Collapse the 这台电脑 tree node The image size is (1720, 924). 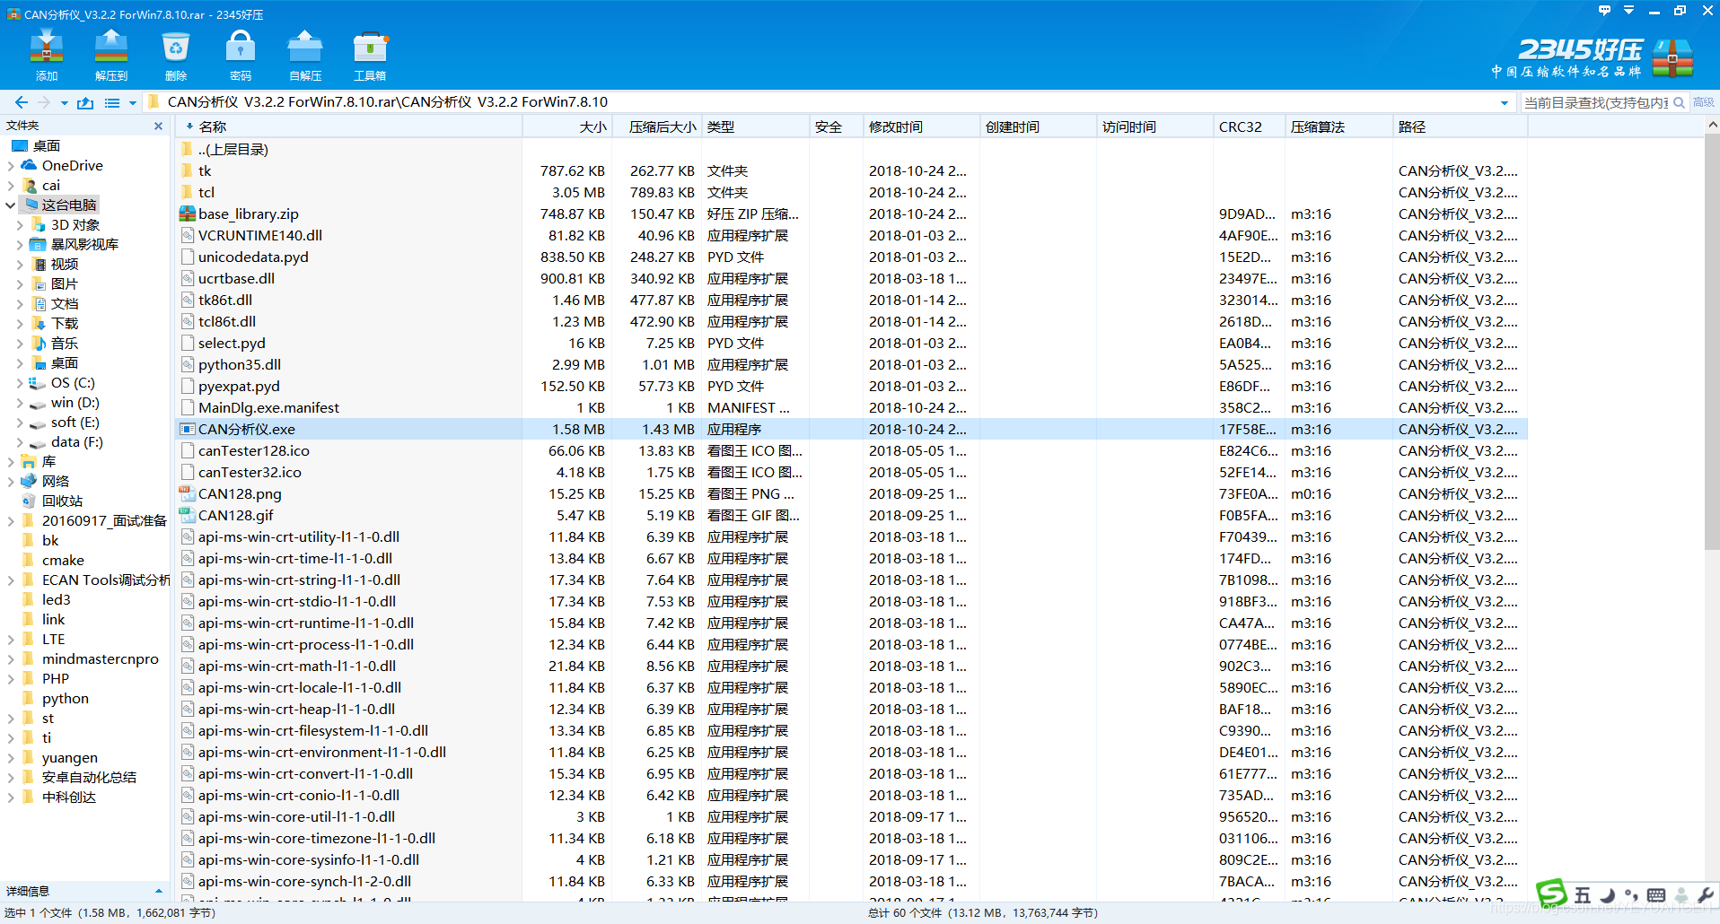pyautogui.click(x=11, y=205)
